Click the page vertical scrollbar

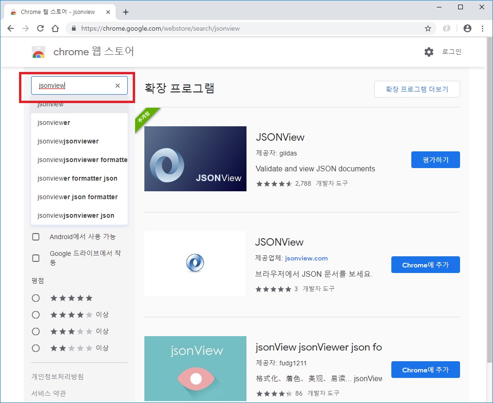(x=490, y=201)
